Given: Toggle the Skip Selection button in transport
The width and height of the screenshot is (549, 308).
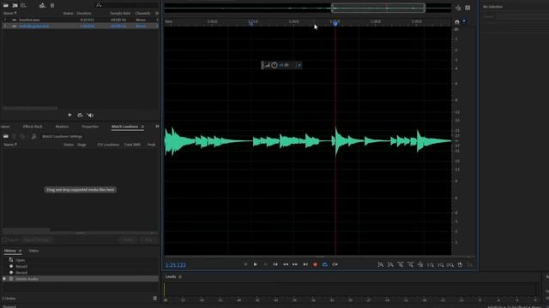Looking at the screenshot, I should [x=335, y=264].
